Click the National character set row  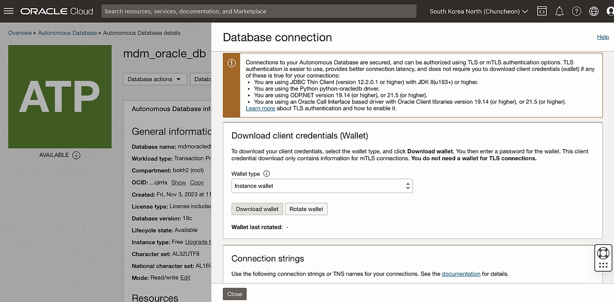tap(171, 266)
